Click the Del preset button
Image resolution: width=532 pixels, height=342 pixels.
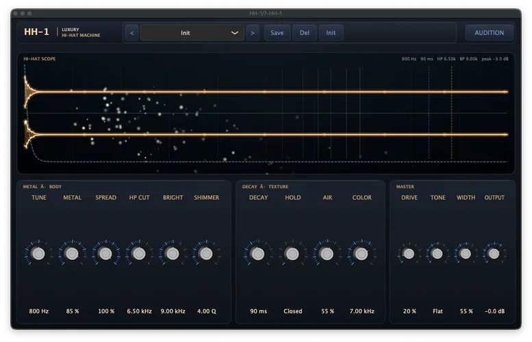[x=304, y=33]
